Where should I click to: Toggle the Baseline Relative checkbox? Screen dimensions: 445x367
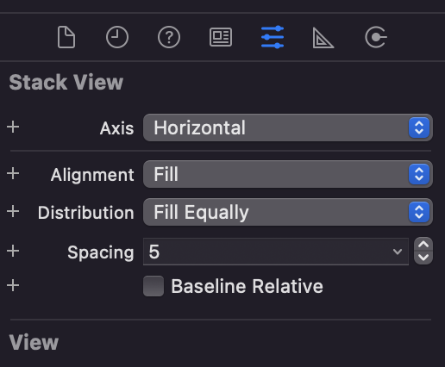point(154,286)
